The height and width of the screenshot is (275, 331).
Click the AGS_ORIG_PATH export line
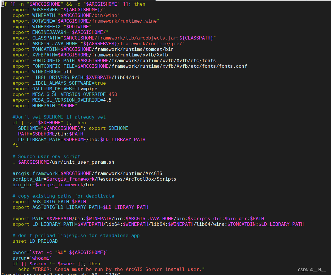(49, 202)
